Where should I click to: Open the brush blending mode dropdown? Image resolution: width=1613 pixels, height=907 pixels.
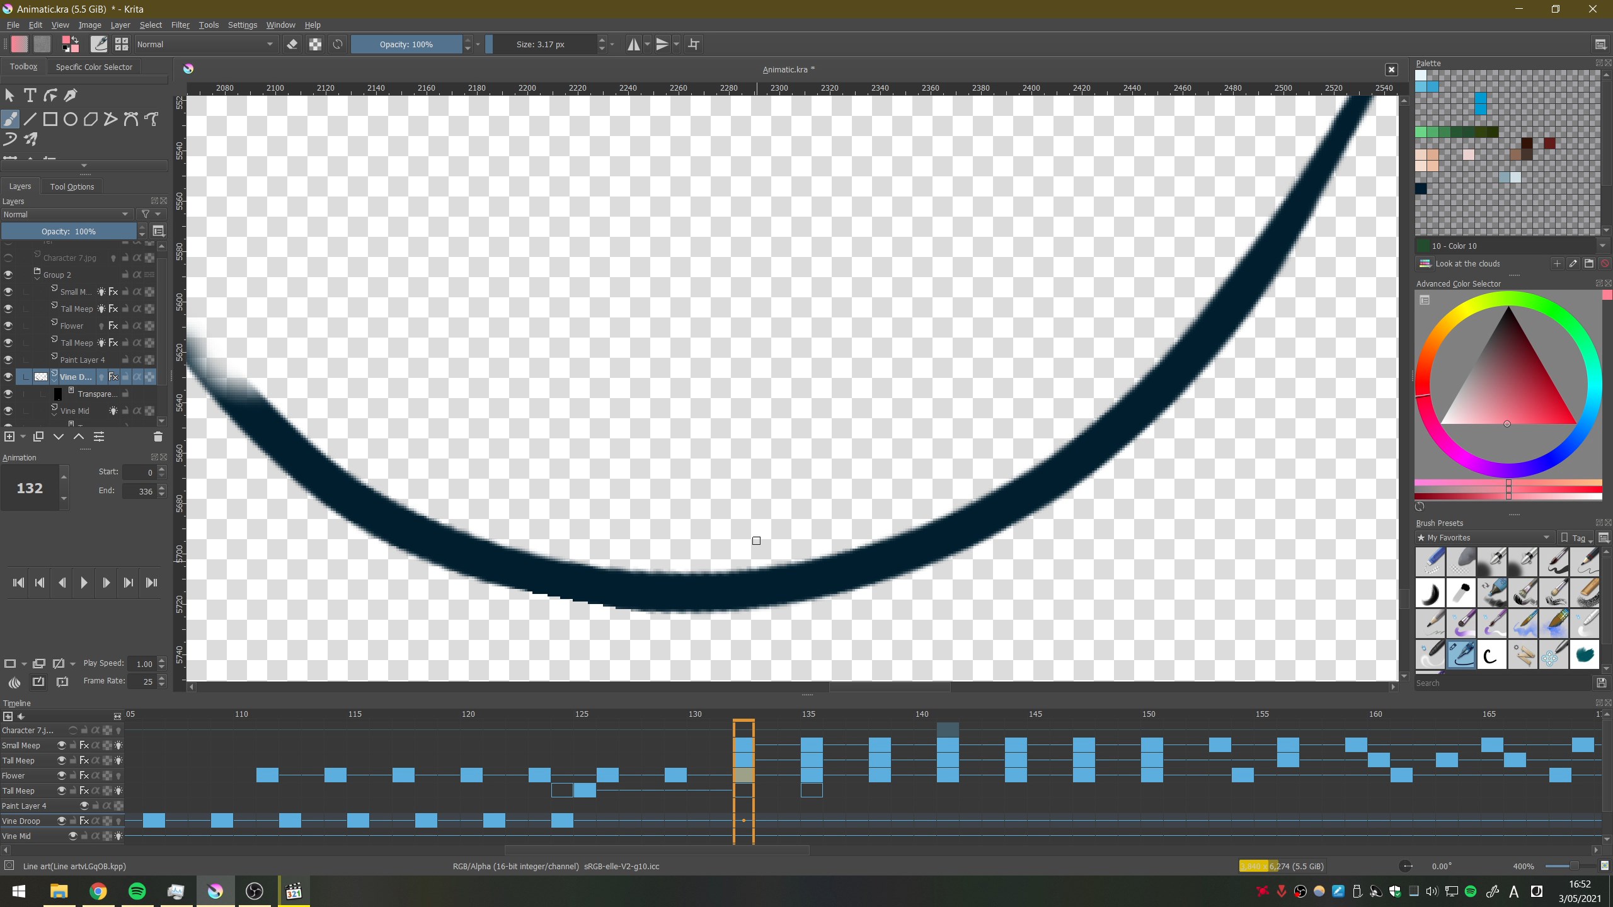coord(205,44)
